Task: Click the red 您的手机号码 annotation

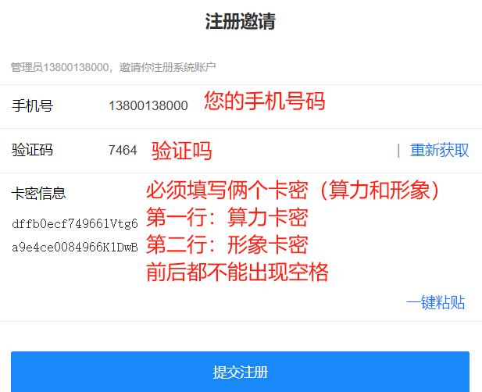Action: tap(264, 102)
